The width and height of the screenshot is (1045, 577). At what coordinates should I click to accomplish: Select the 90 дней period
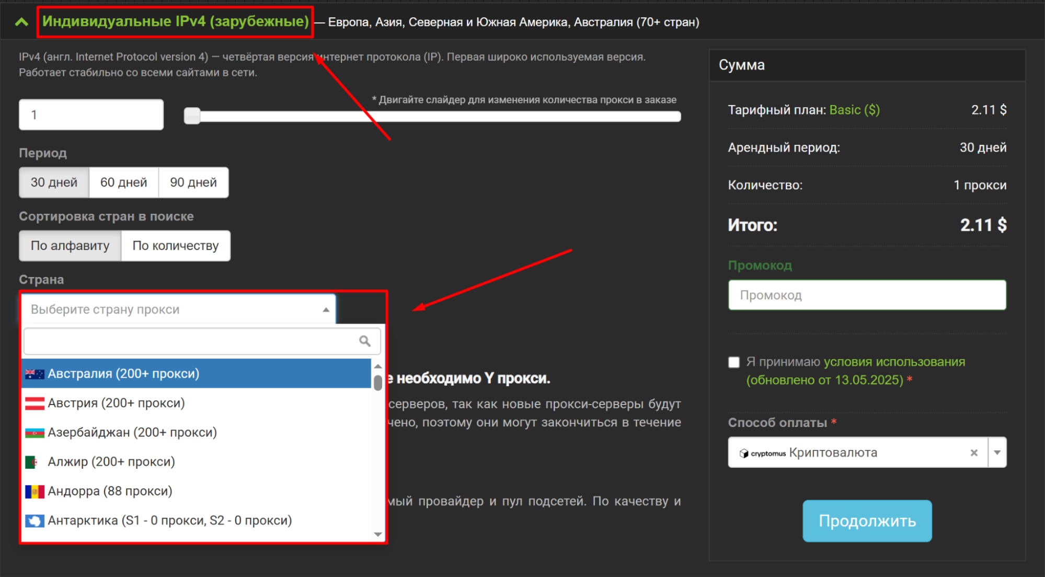point(193,182)
